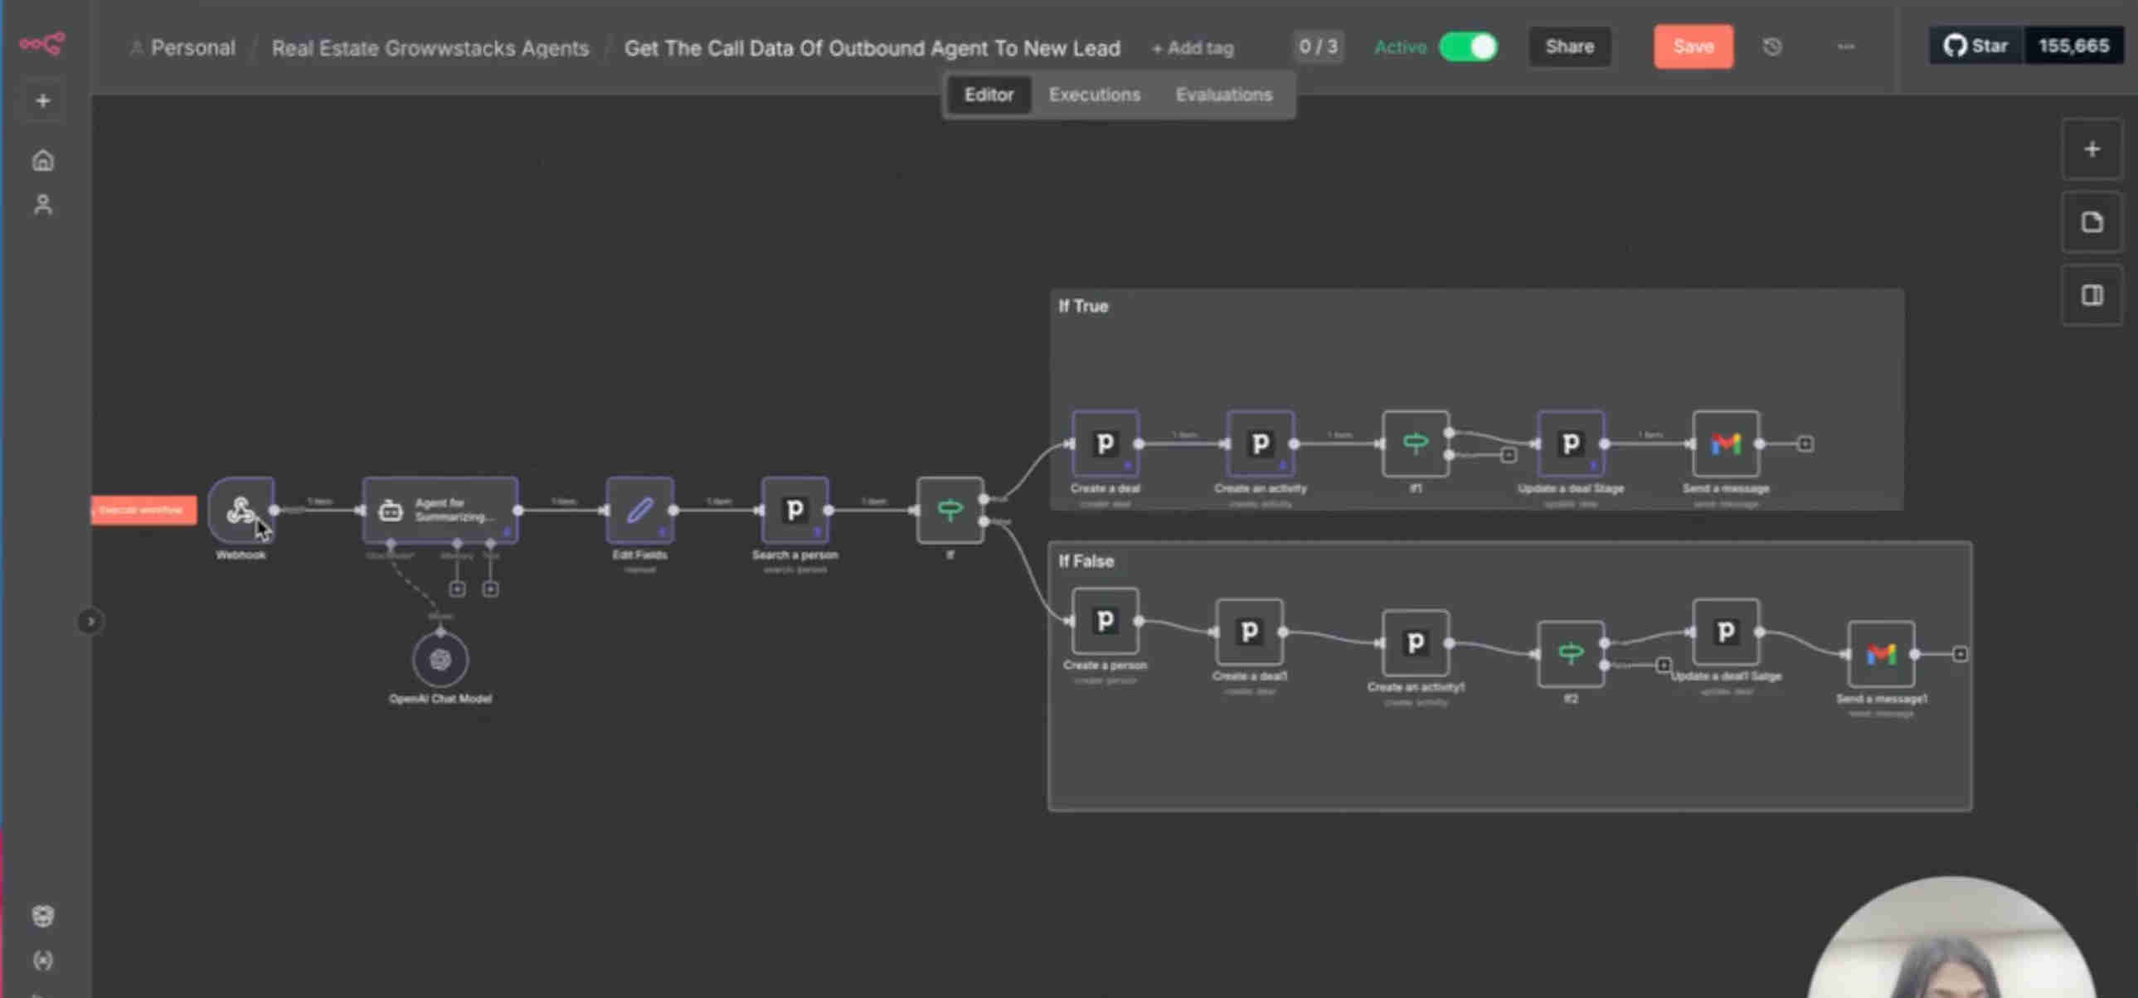Add node on If1 false output
Screen dimensions: 2138x998
click(1509, 454)
